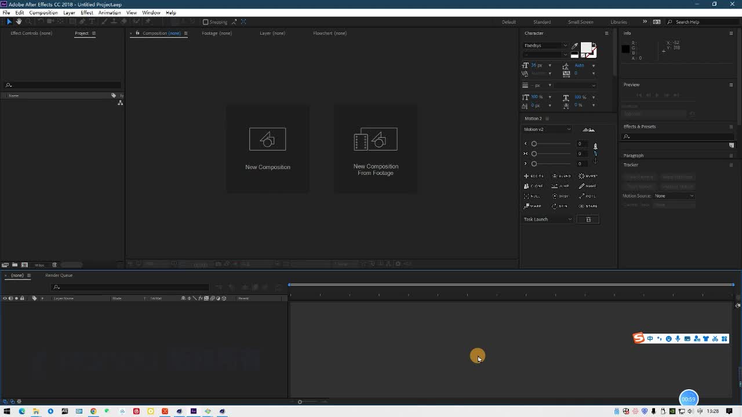Screen dimensions: 742x417
Task: Click the new composition icon in Project footer
Action: coord(24,265)
